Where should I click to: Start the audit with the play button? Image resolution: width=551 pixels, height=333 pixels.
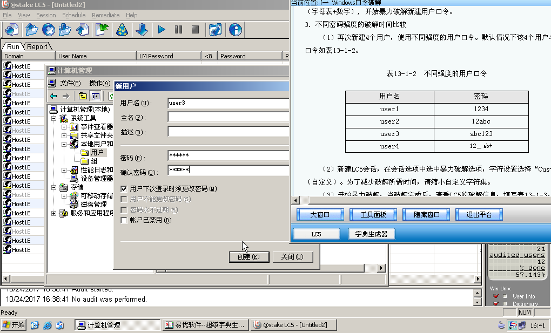tap(162, 30)
